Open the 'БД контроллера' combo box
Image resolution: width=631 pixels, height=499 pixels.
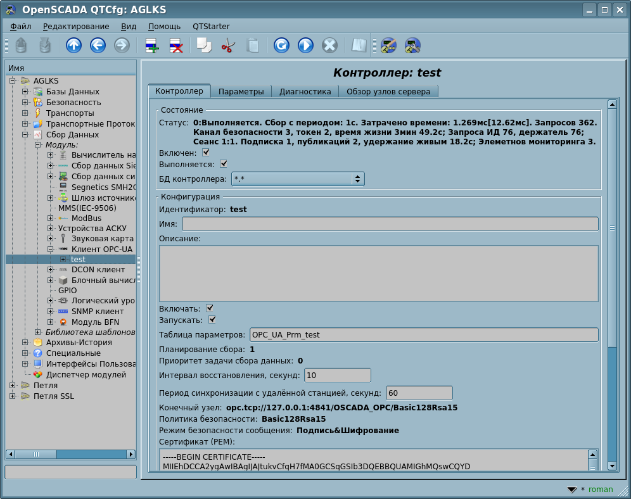(298, 179)
